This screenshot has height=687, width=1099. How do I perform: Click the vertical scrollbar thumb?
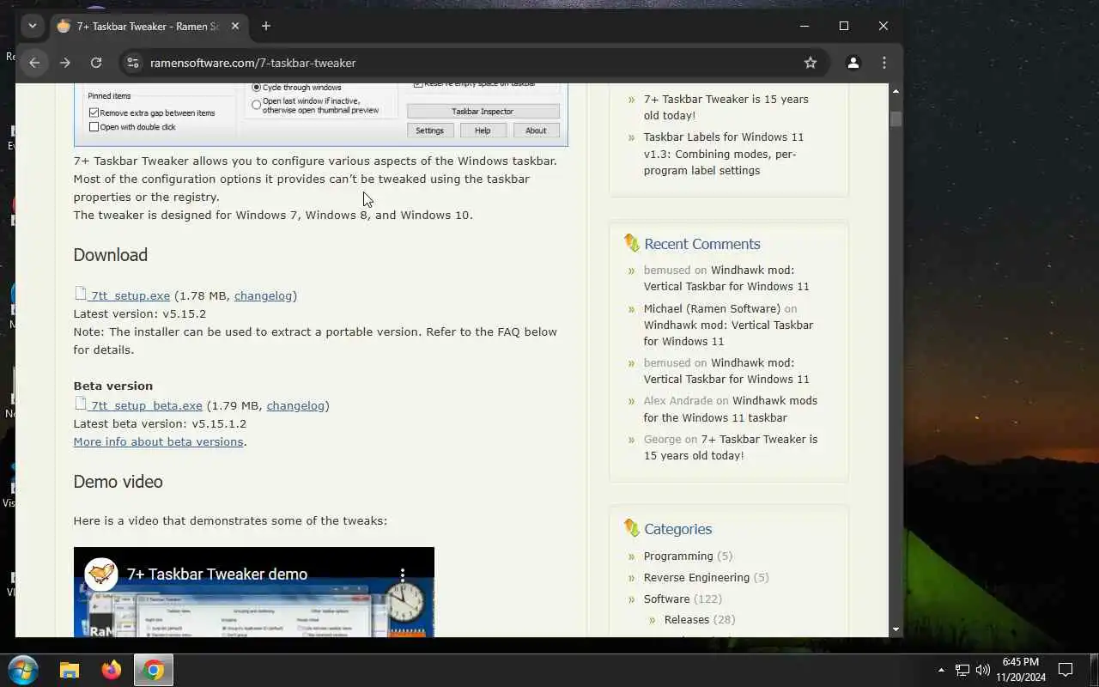coord(896,119)
